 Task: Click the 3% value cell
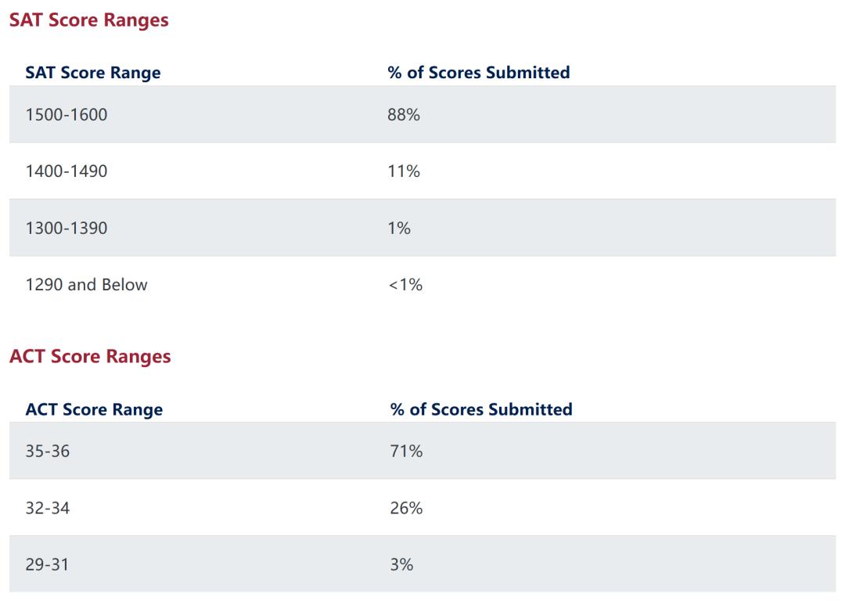(x=401, y=564)
